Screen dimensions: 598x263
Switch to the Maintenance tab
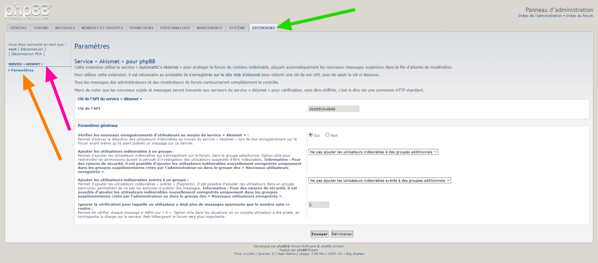[209, 28]
